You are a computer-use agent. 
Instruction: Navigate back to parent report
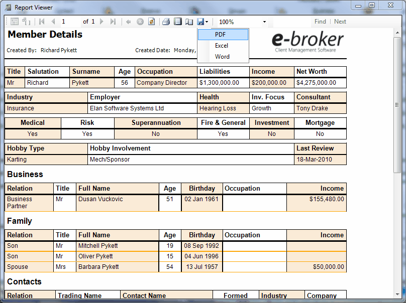point(128,22)
